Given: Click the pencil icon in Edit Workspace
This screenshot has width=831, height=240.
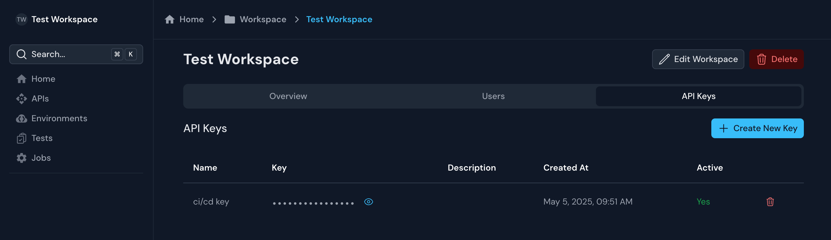Looking at the screenshot, I should (x=664, y=59).
